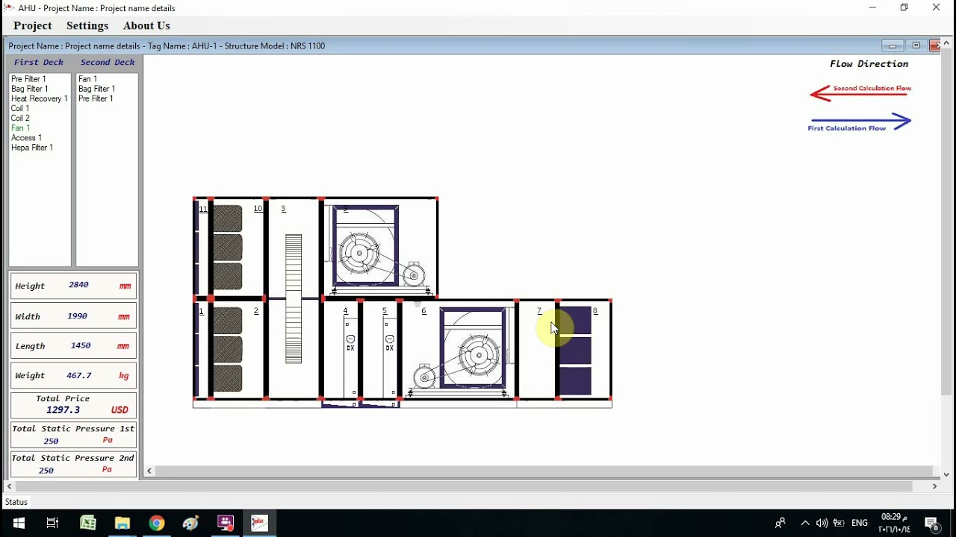956x537 pixels.
Task: Click the project title bar text
Action: click(x=167, y=46)
